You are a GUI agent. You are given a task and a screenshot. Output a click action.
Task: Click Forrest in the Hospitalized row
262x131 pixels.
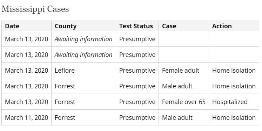[x=83, y=102]
